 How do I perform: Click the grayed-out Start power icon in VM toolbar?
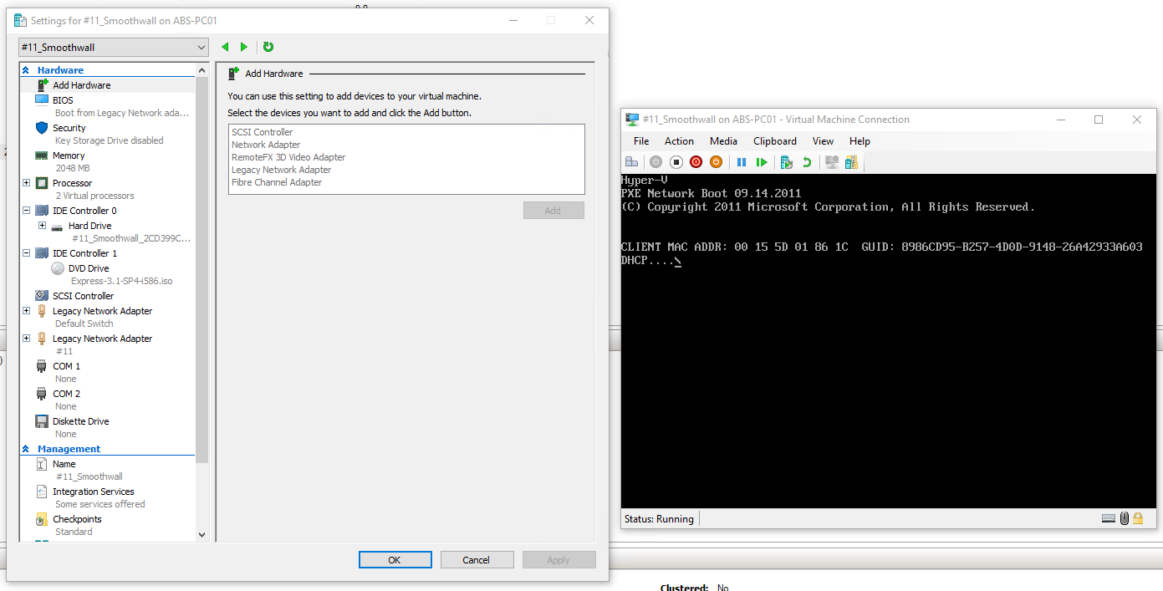click(656, 162)
